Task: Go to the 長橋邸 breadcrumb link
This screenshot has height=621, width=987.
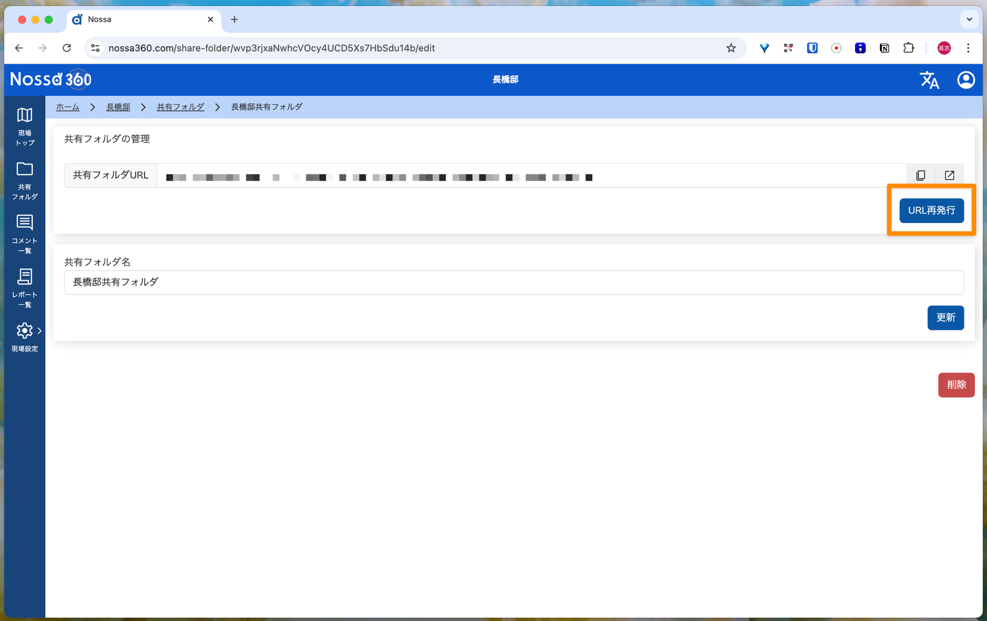Action: (118, 107)
